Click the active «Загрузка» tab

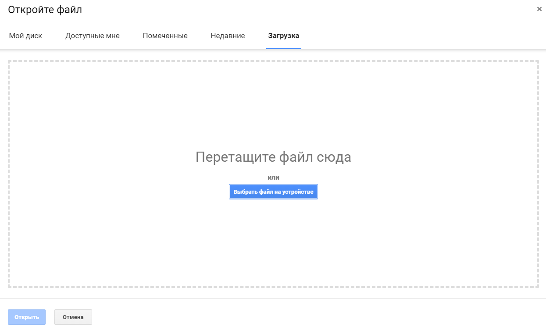coord(283,35)
